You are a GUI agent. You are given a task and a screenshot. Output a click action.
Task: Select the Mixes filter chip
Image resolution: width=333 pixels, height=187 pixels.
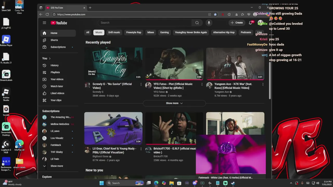point(151,32)
